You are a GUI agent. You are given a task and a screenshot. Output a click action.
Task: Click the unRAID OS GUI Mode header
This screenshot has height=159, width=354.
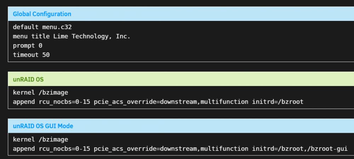[x=181, y=126]
